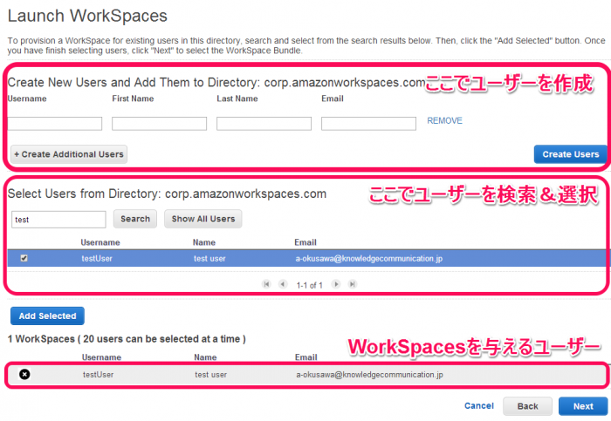The height and width of the screenshot is (421, 611).
Task: Click testUser username in selected WorkSpaces list
Action: (x=98, y=375)
